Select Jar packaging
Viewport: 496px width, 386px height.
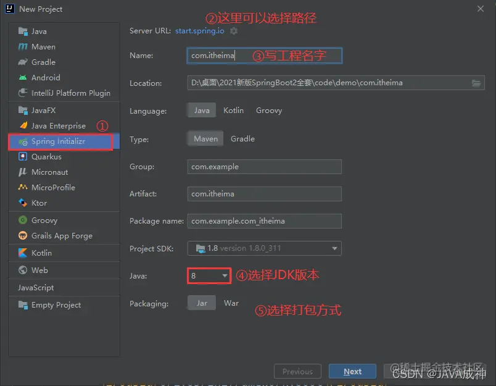(x=202, y=303)
